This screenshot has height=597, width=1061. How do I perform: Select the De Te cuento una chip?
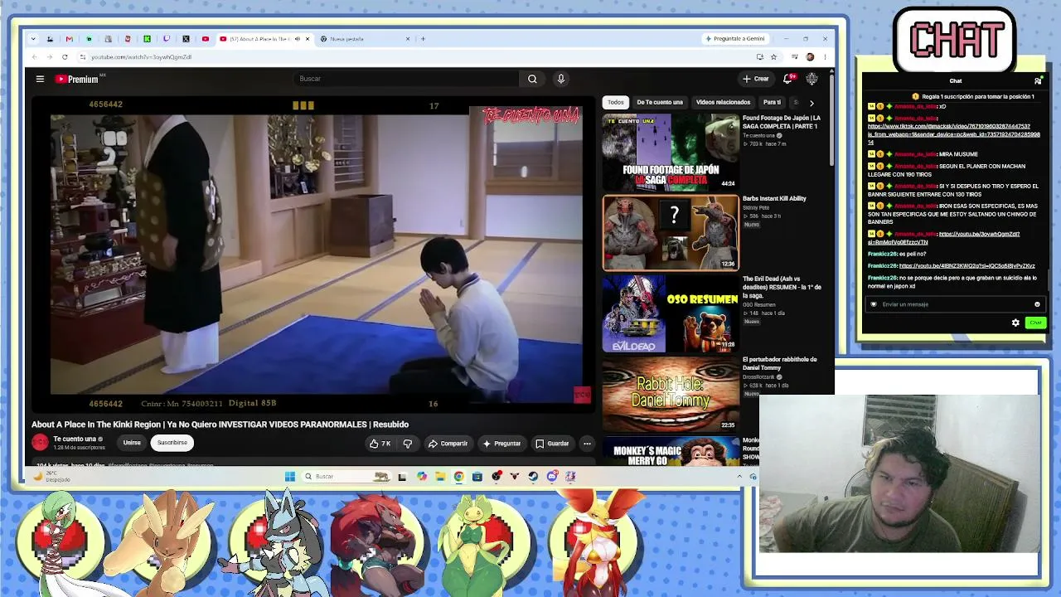(x=660, y=102)
